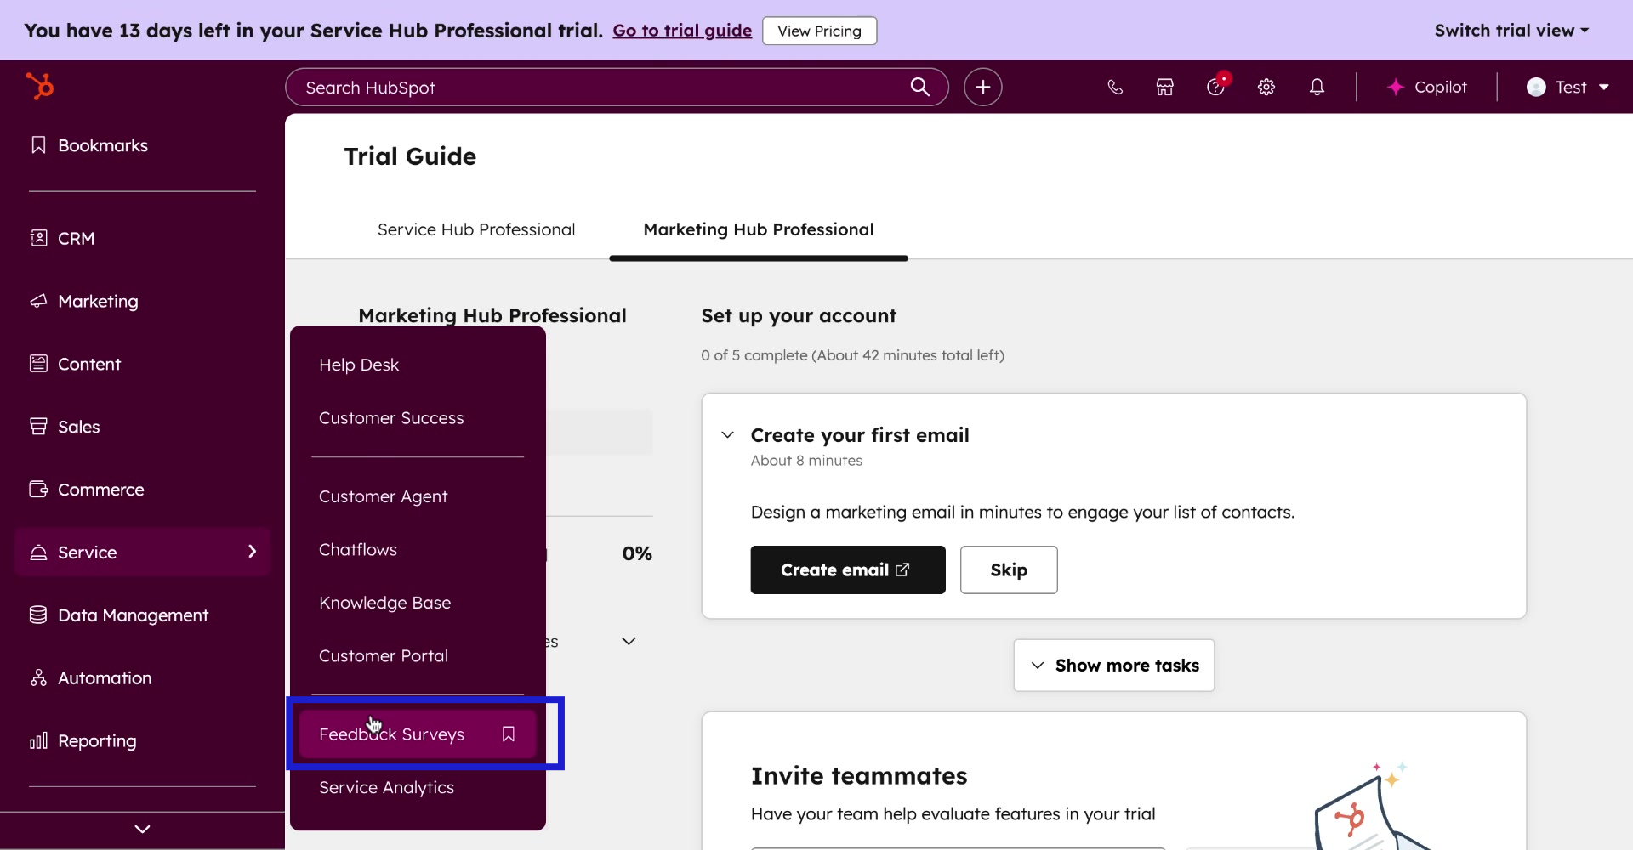This screenshot has height=850, width=1633.
Task: Open the calling phone icon
Action: (x=1115, y=87)
